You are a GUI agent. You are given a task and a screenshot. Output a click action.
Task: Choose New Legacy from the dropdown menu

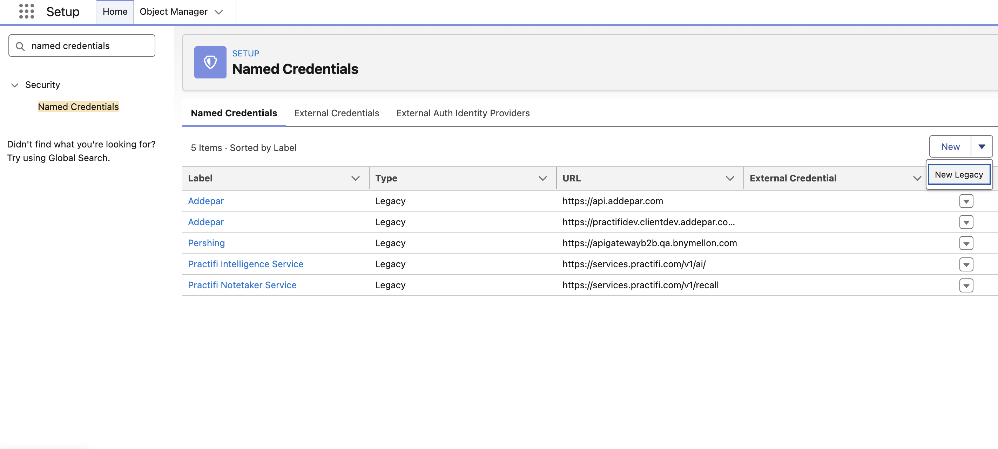pos(959,174)
